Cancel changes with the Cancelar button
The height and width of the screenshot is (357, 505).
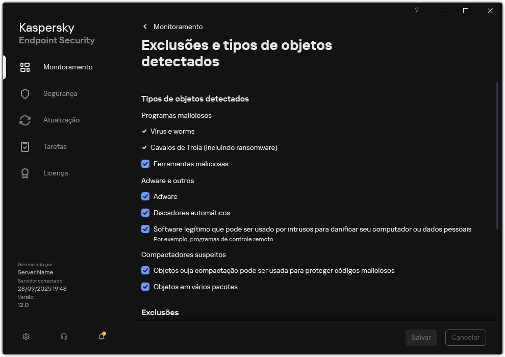pos(465,337)
